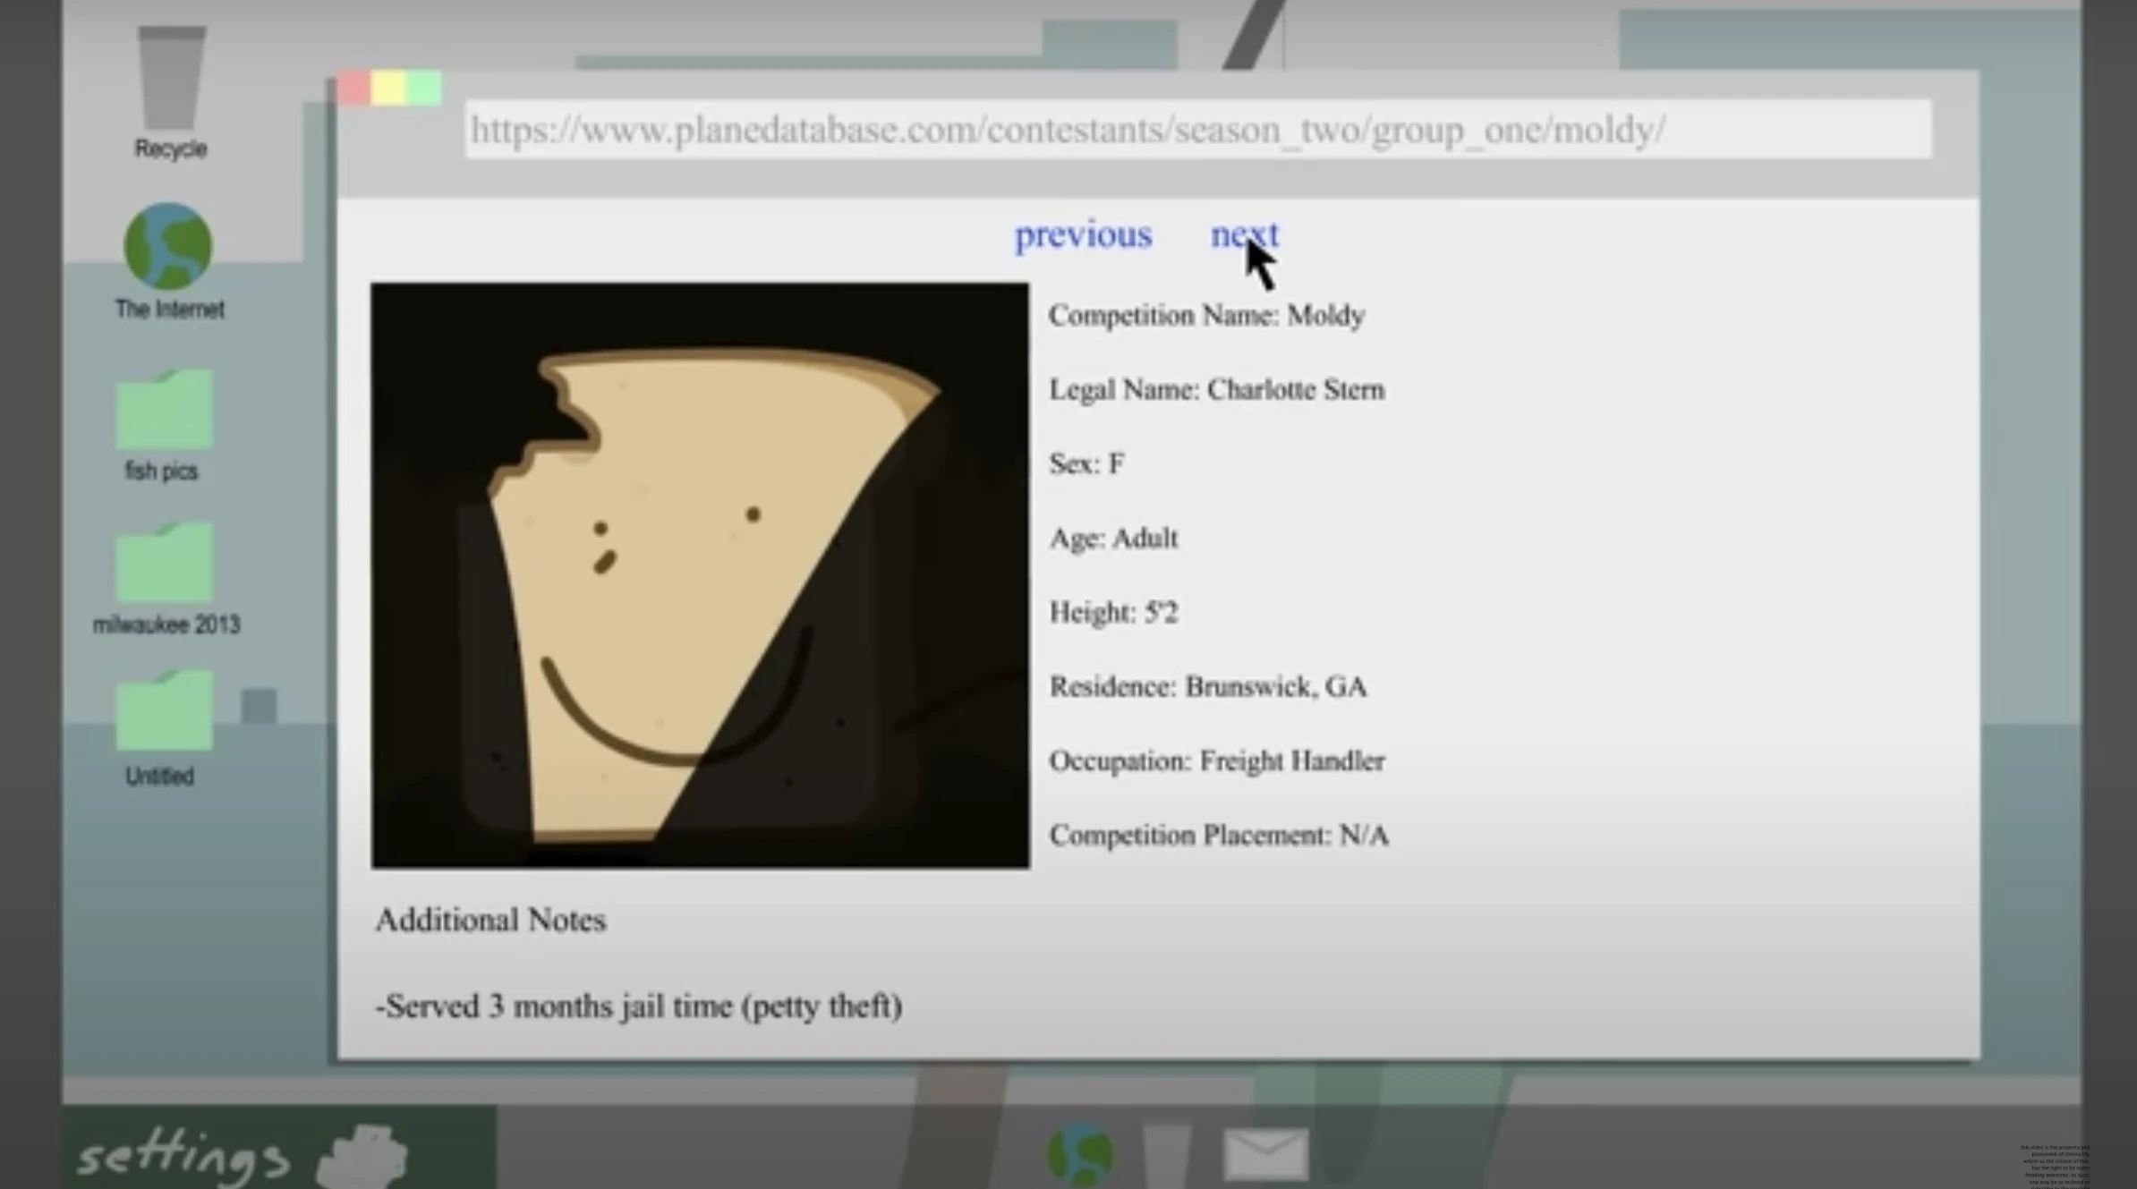The width and height of the screenshot is (2137, 1189).
Task: Click the globe icon in the taskbar
Action: pos(1080,1154)
